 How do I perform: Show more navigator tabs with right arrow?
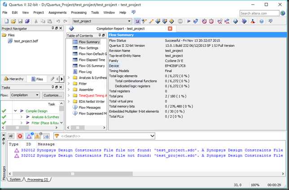click(62, 79)
